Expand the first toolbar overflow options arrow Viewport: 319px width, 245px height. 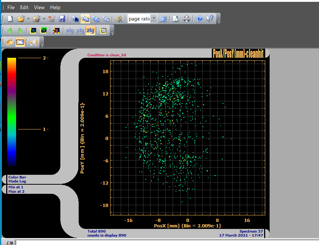(x=218, y=22)
